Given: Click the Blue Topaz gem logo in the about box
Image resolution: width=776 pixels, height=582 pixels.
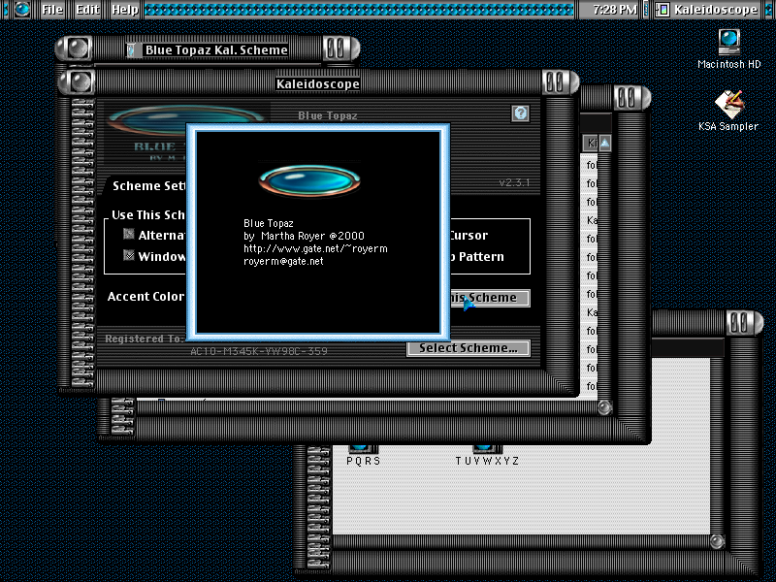Looking at the screenshot, I should (309, 180).
